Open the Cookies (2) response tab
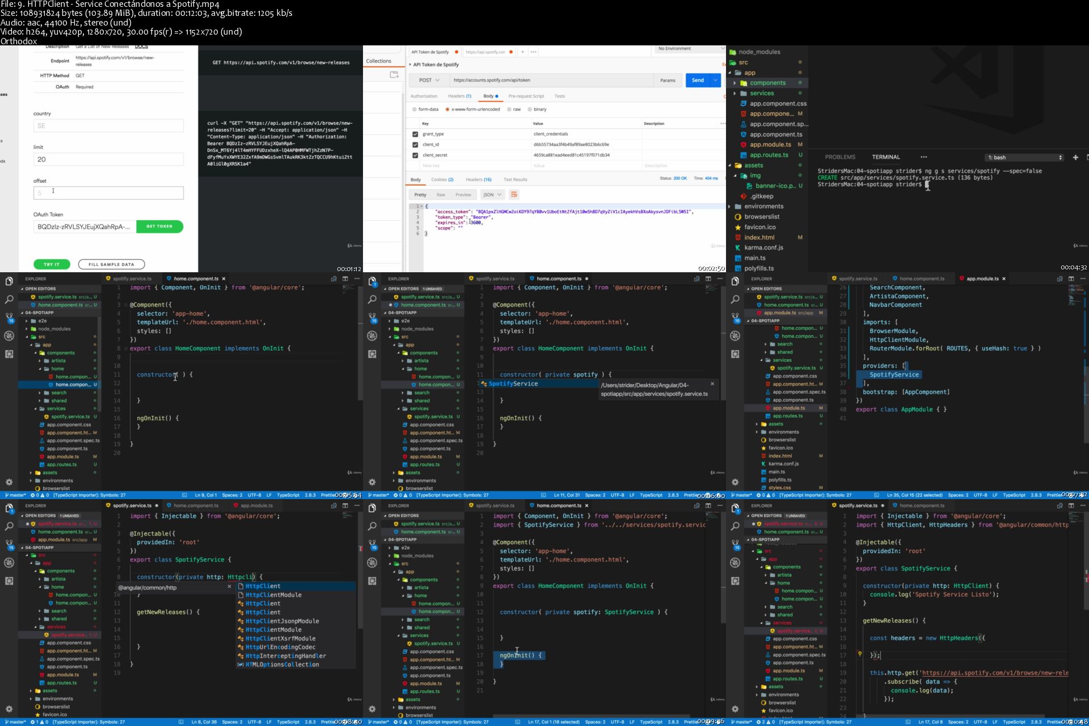Viewport: 1089px width, 726px height. [442, 180]
